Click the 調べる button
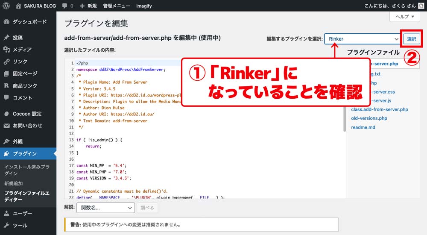This screenshot has height=235, width=427. tap(147, 208)
